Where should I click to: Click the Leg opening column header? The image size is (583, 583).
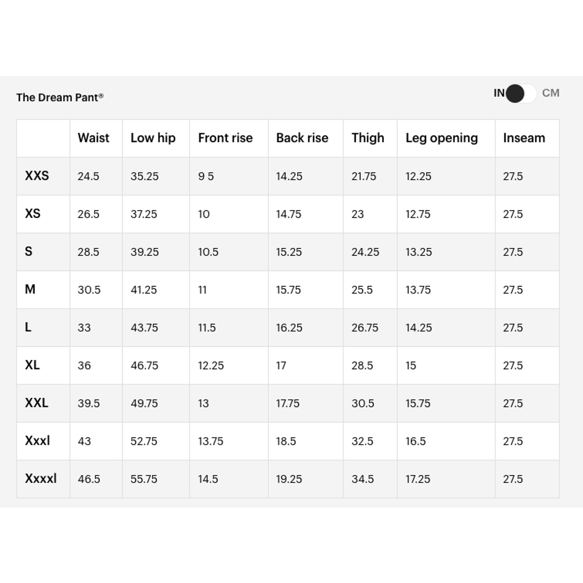click(442, 138)
